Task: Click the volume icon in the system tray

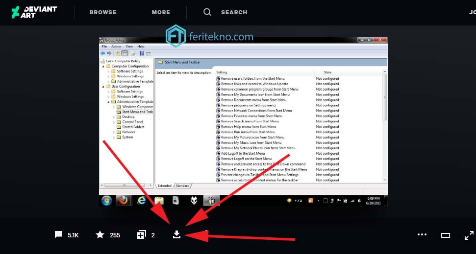Action: 359,201
